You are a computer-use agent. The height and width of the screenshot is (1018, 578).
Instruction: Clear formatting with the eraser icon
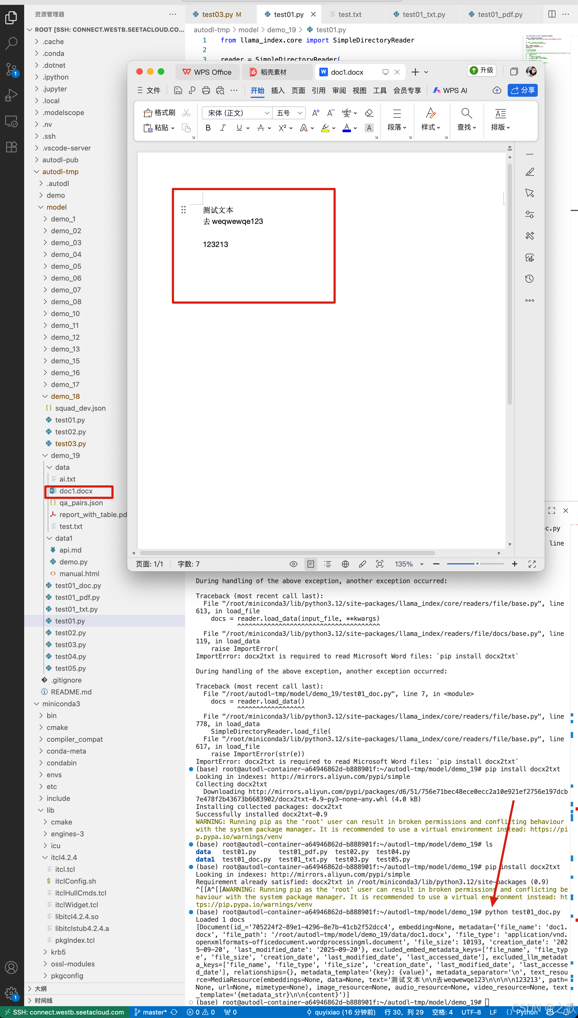369,113
